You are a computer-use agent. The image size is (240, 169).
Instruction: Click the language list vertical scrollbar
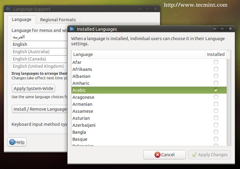coord(229,98)
